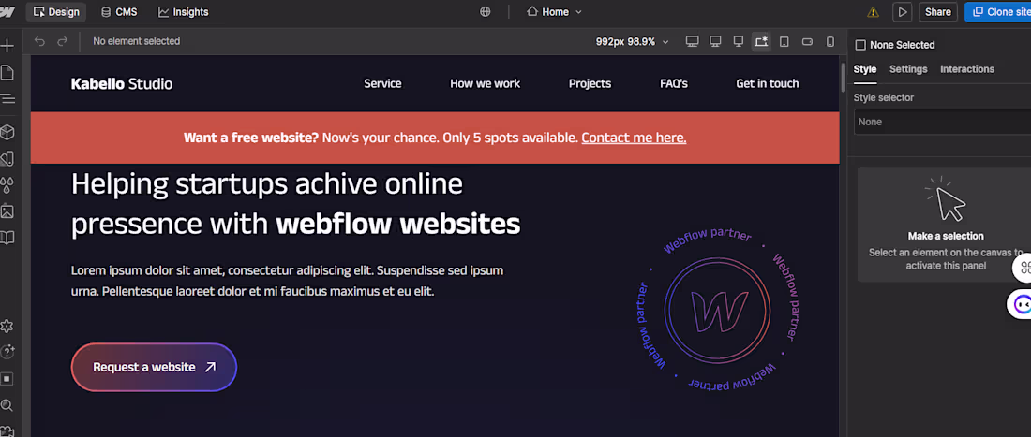The image size is (1031, 437).
Task: Click the Get in touch nav link
Action: 768,83
